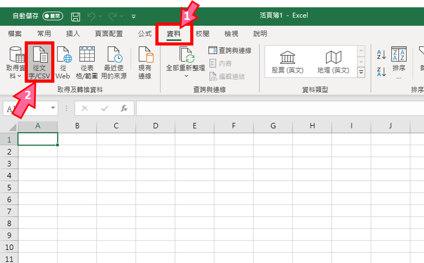424x263 pixels.
Task: Switch to the 公式 ribbon tab
Action: [x=145, y=34]
